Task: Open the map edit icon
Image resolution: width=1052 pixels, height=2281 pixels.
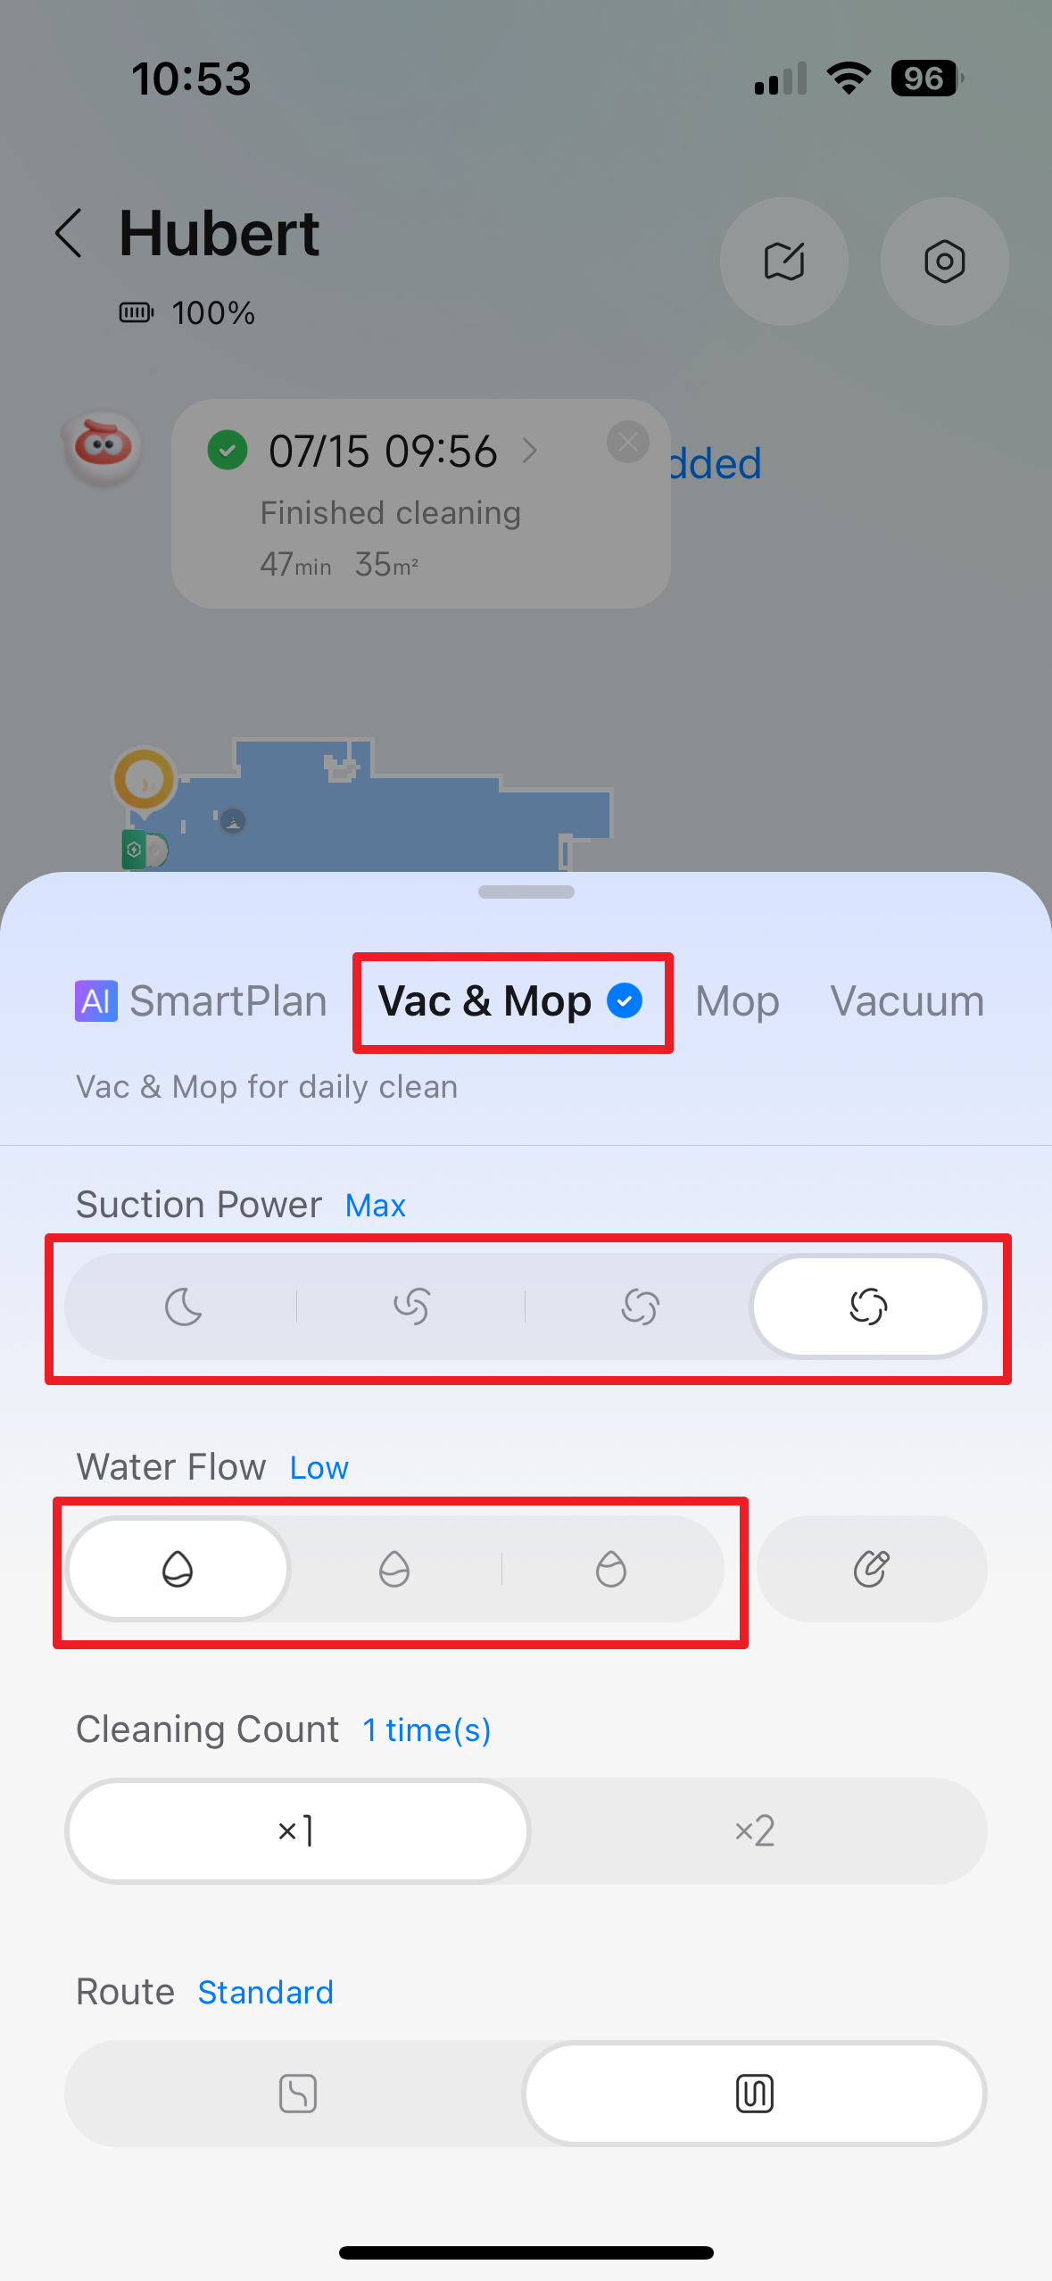Action: click(783, 261)
